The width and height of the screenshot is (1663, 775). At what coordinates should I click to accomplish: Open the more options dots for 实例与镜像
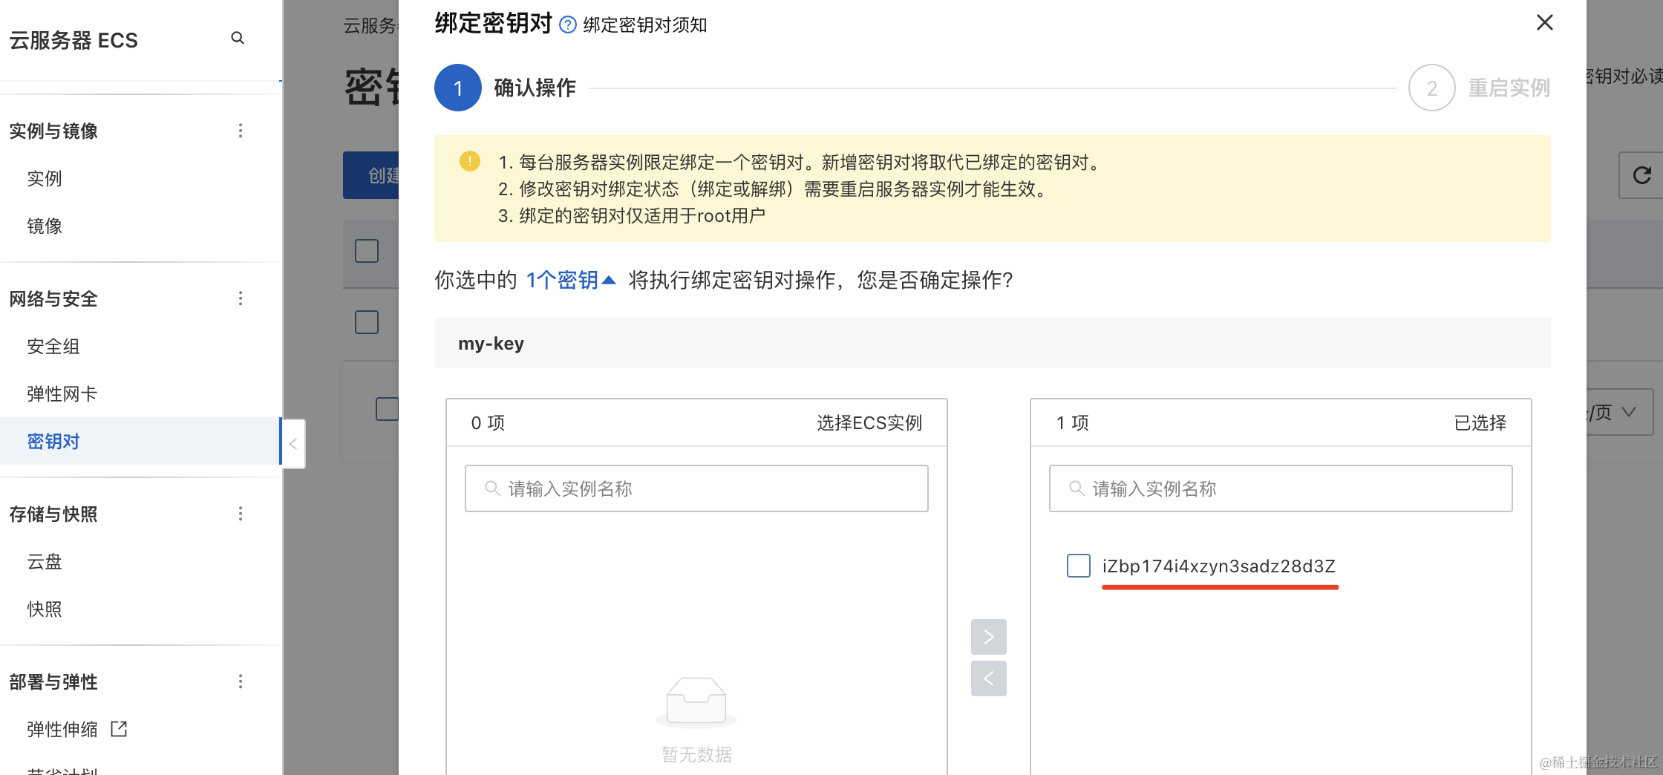click(x=241, y=131)
